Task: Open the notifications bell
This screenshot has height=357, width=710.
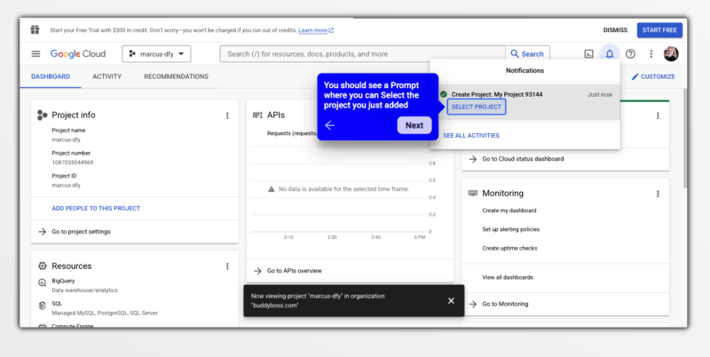Action: (610, 54)
